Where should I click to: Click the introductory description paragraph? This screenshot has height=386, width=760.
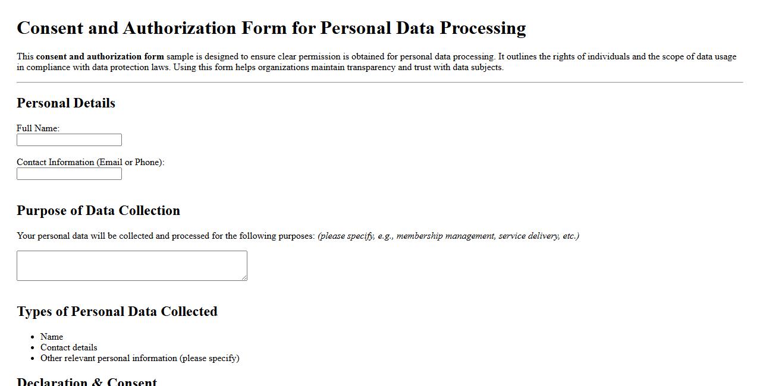click(x=376, y=62)
